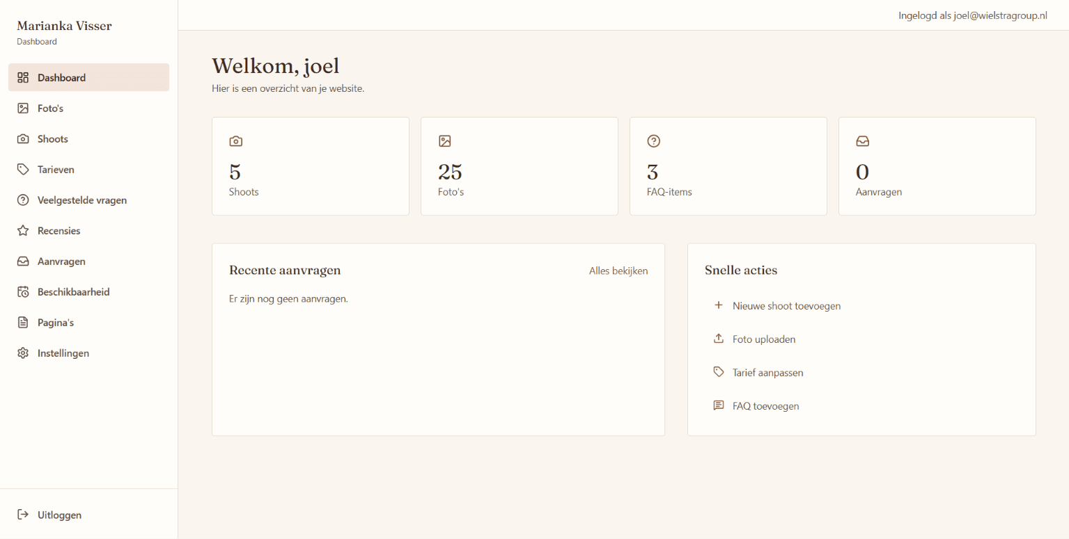Click the 'Ingelogd als joel@wielstragroup.nl' text
The image size is (1069, 539).
973,15
